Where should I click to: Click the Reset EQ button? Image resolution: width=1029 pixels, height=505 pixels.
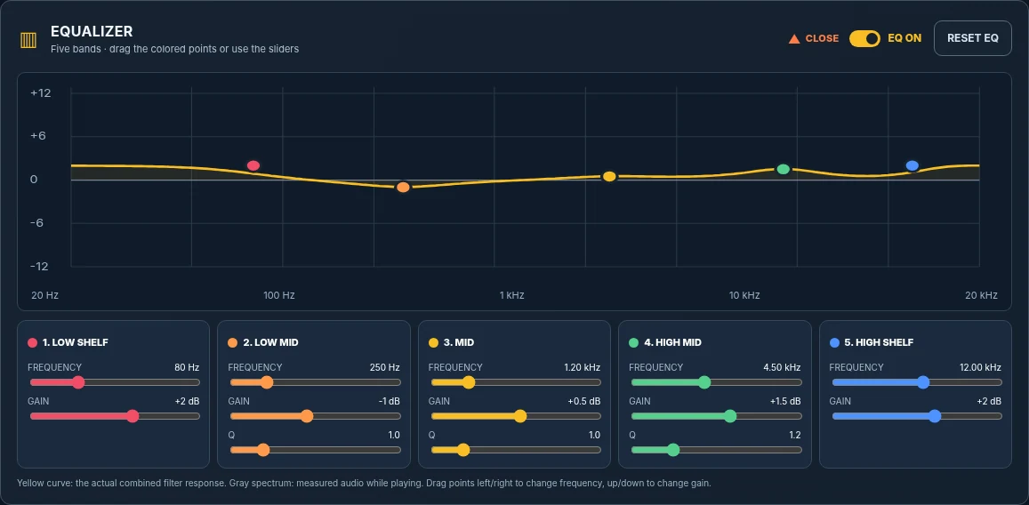point(973,38)
